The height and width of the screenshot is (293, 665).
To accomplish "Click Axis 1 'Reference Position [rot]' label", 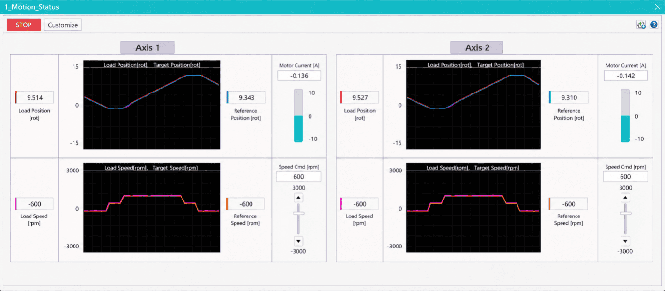I will pos(245,114).
